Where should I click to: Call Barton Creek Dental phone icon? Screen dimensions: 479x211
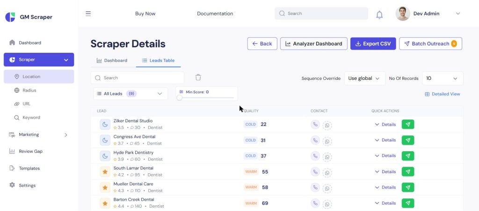point(315,203)
